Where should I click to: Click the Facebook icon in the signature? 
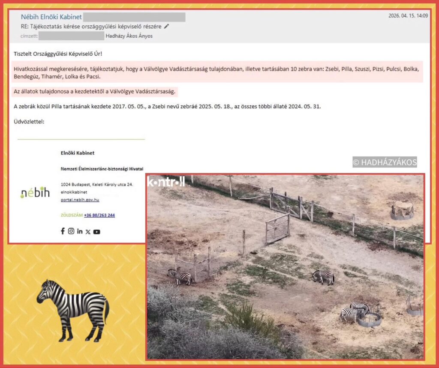click(63, 231)
